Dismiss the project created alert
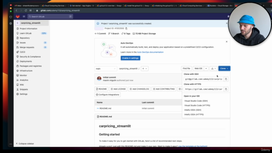 point(227,23)
